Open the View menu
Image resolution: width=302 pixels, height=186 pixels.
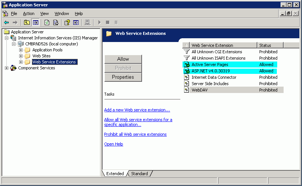coord(44,13)
